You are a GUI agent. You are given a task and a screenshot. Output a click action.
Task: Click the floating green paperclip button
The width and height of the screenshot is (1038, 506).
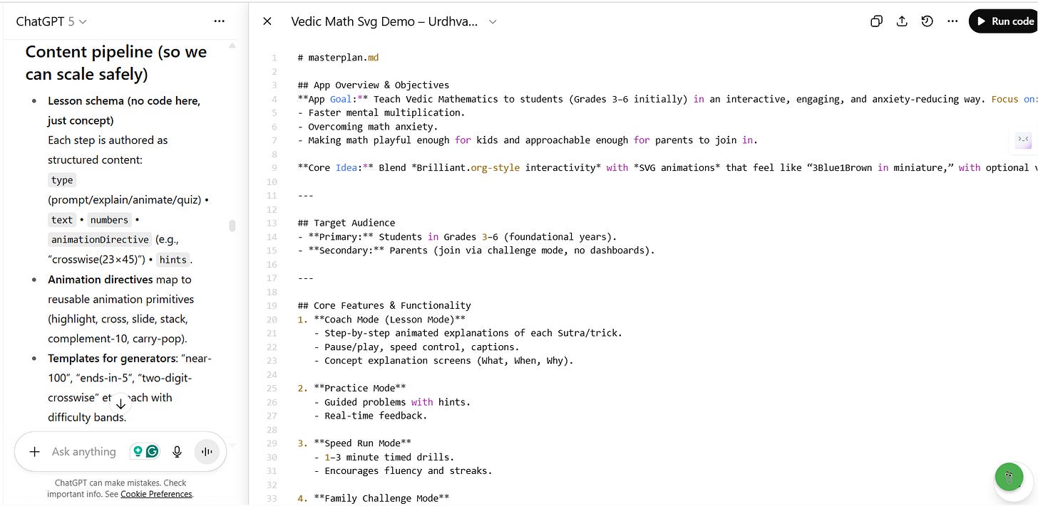point(1009,477)
